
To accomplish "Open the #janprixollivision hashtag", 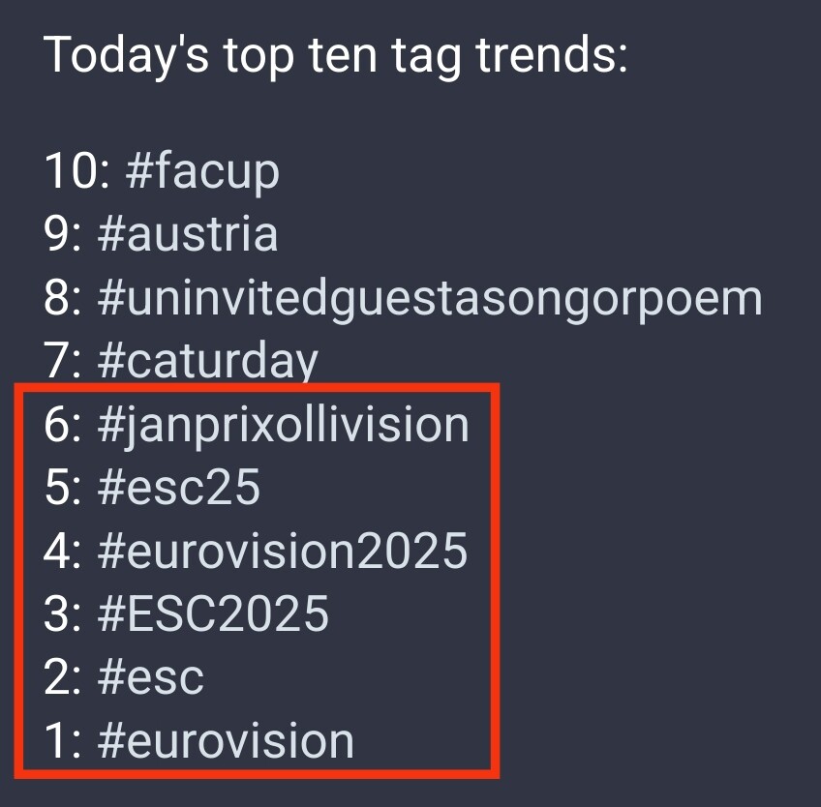I will point(284,426).
